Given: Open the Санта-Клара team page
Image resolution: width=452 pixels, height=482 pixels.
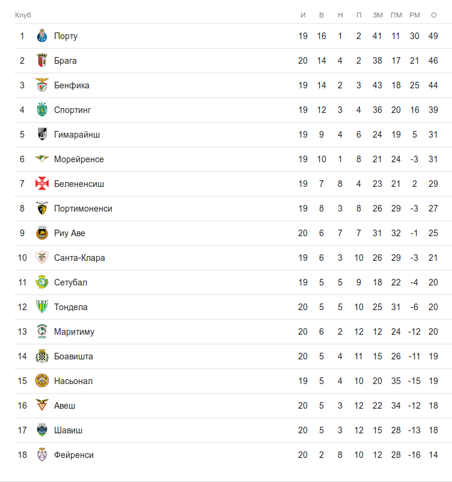Looking at the screenshot, I should [x=79, y=258].
